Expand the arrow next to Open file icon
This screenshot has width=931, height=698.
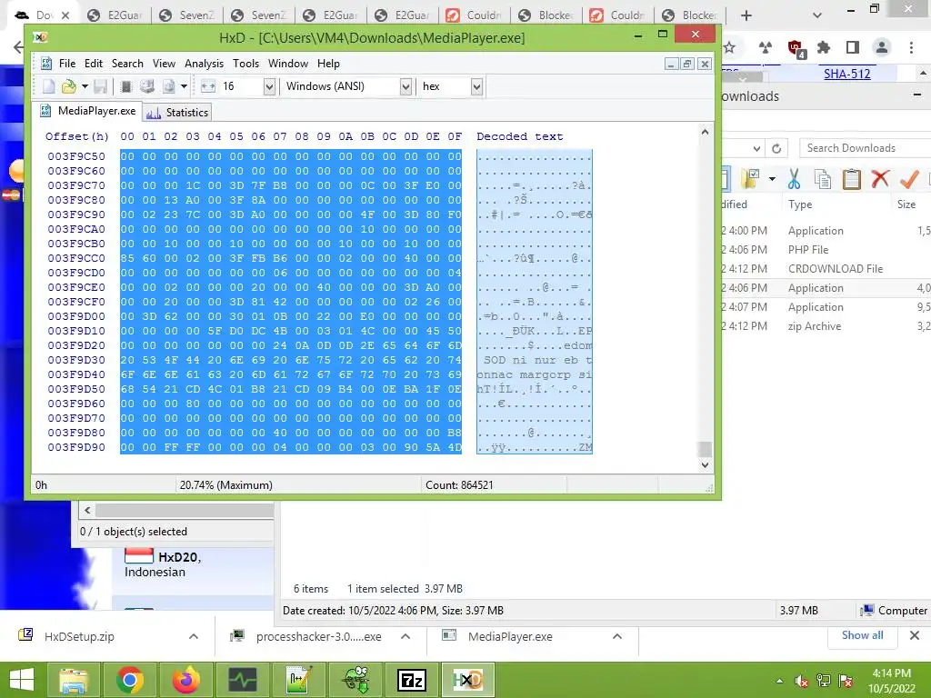click(x=85, y=86)
